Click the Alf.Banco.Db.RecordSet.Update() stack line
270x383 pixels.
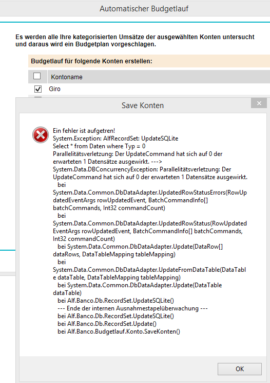click(107, 324)
